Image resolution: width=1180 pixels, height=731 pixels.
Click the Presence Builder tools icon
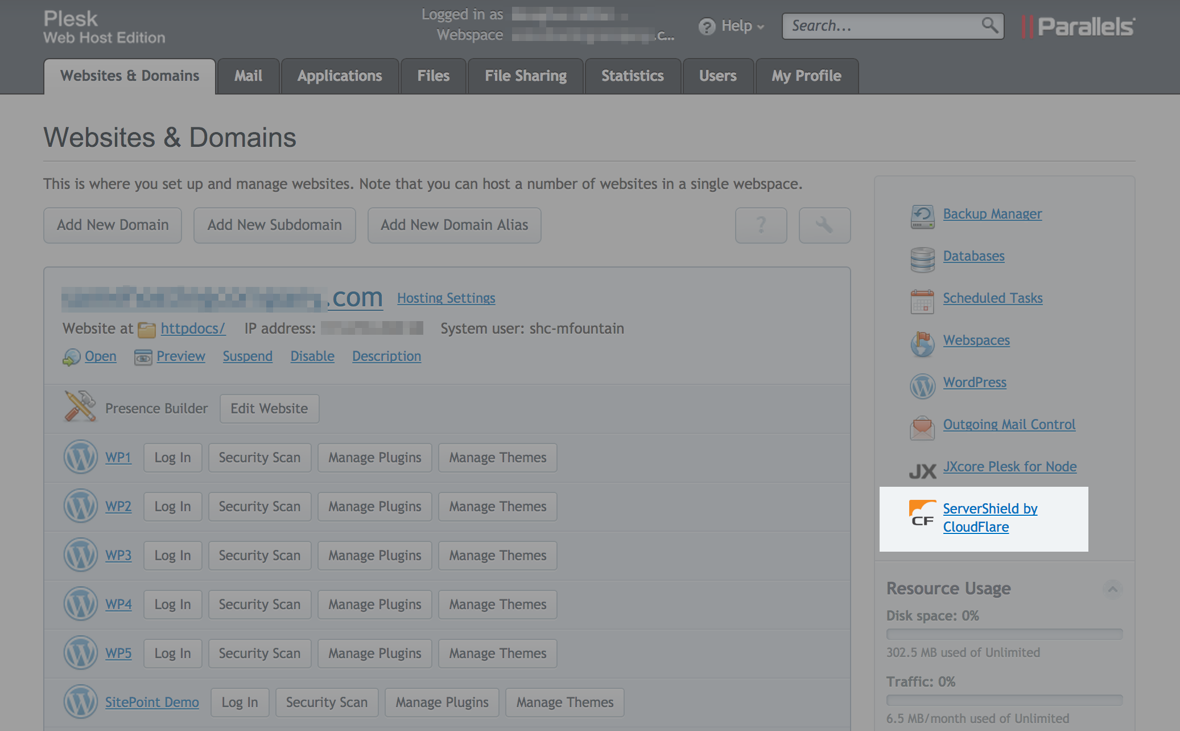(x=80, y=406)
